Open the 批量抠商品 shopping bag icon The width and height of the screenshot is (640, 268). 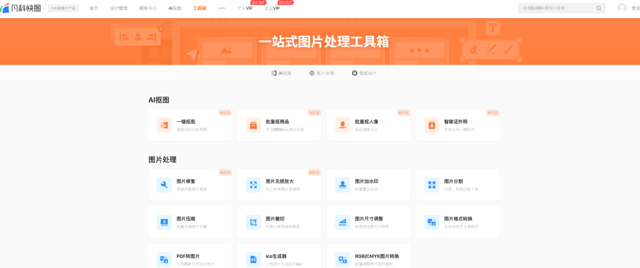point(253,125)
